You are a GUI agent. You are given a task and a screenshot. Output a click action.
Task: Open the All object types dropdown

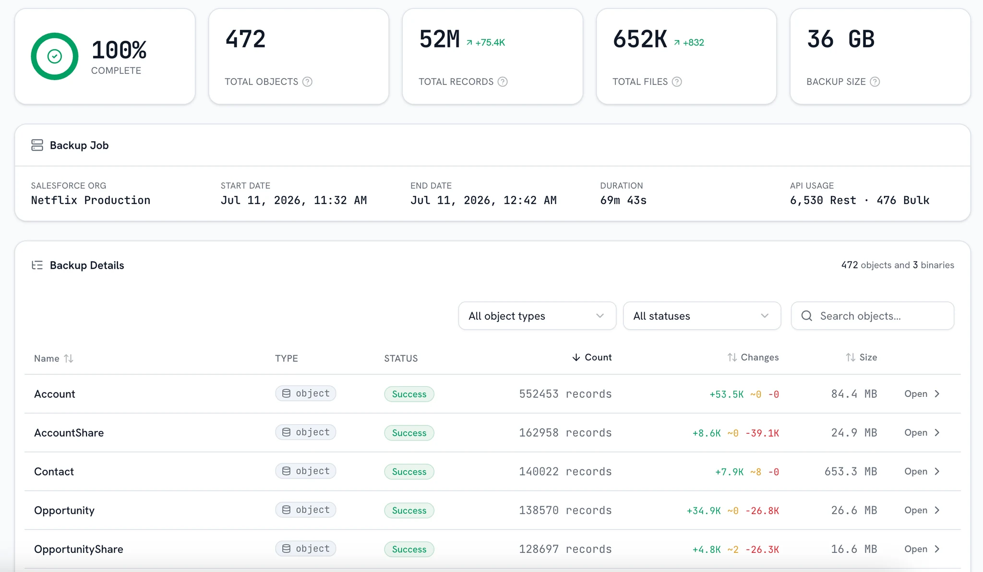pos(537,316)
